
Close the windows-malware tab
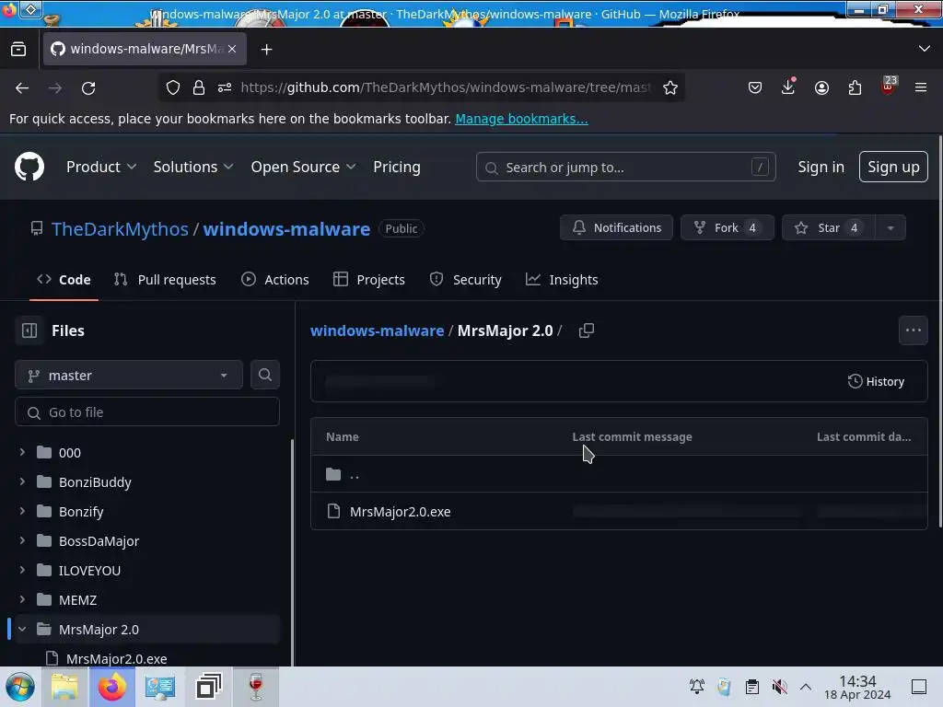(232, 49)
